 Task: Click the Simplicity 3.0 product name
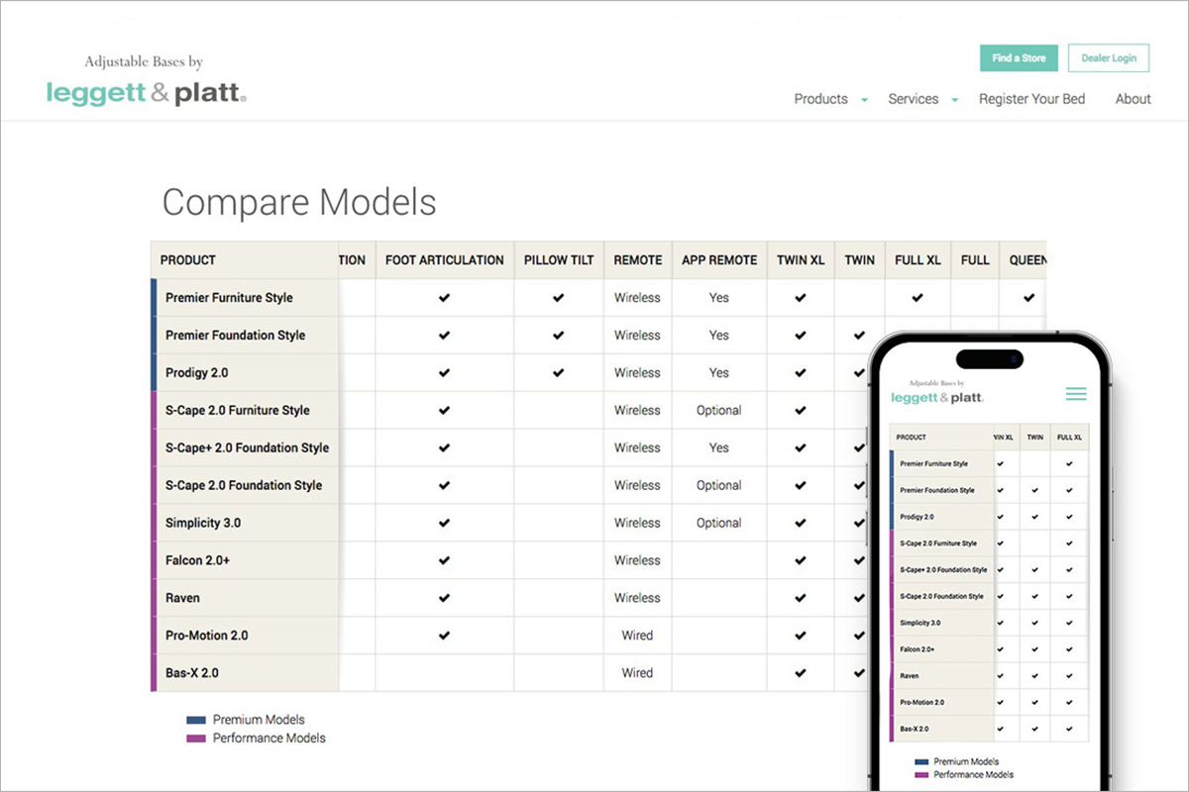pos(203,523)
